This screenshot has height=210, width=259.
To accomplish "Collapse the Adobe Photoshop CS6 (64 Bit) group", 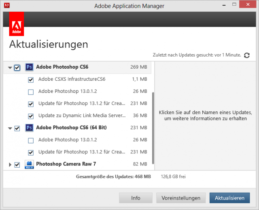I will pos(10,128).
